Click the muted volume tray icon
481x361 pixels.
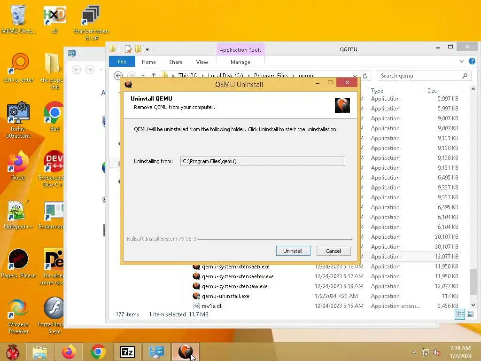point(436,352)
